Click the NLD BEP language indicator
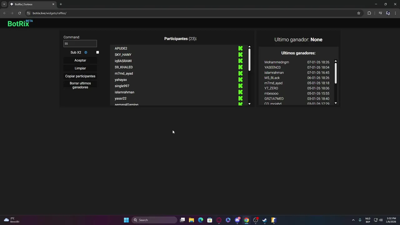This screenshot has width=400, height=225. (x=368, y=220)
